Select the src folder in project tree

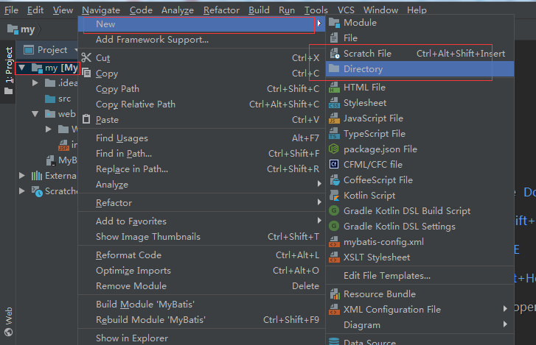(x=64, y=99)
